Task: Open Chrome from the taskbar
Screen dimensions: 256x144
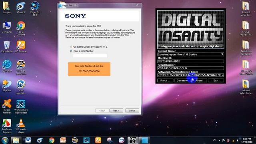Action: click(52, 140)
